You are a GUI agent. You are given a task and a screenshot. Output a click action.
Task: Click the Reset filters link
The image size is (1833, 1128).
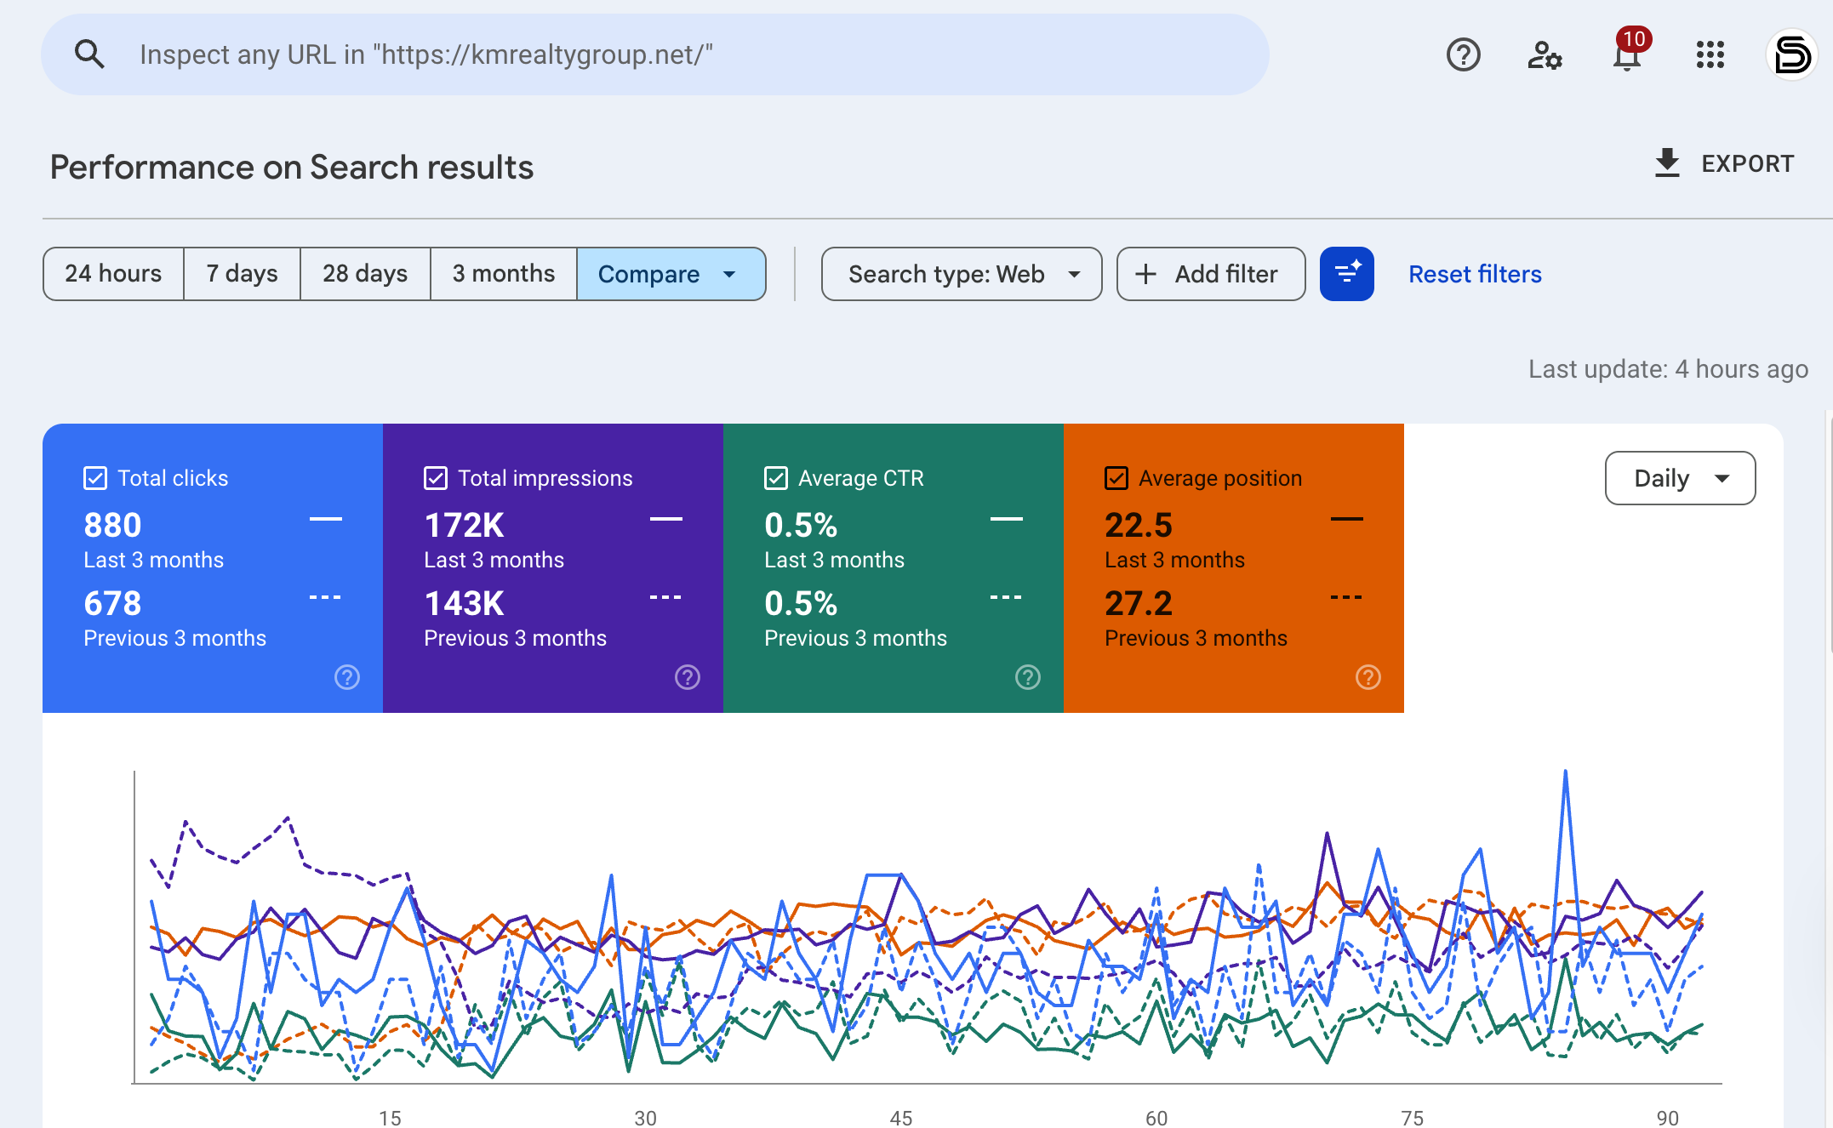pos(1475,274)
